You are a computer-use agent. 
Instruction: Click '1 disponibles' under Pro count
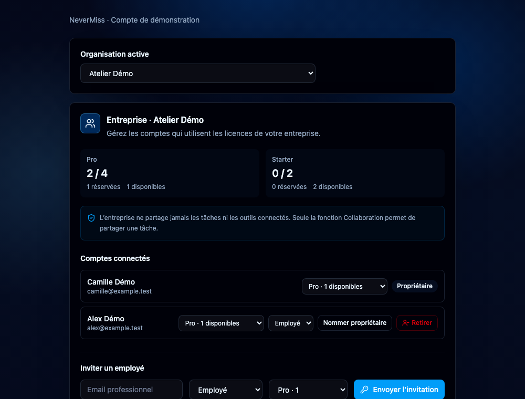coord(145,187)
